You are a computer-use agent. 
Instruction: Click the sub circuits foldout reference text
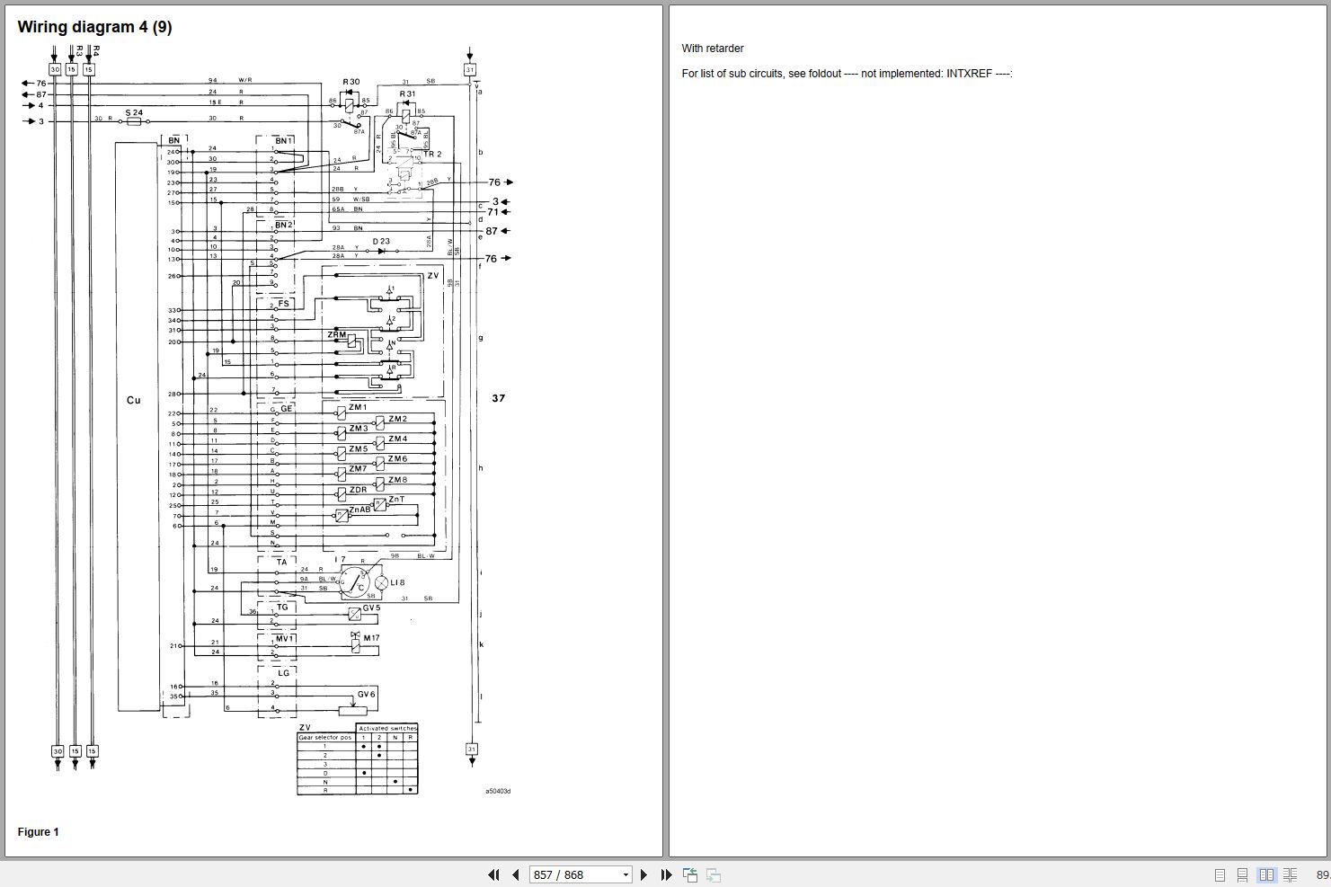pyautogui.click(x=847, y=74)
